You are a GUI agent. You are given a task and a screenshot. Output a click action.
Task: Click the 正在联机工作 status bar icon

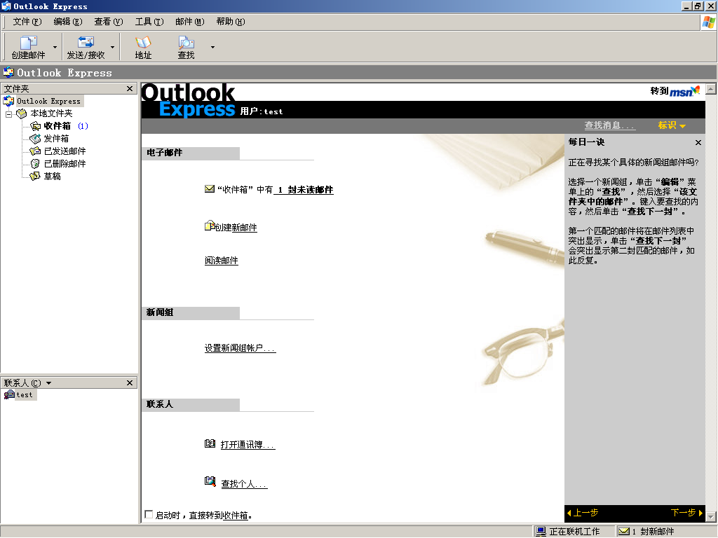tap(541, 532)
